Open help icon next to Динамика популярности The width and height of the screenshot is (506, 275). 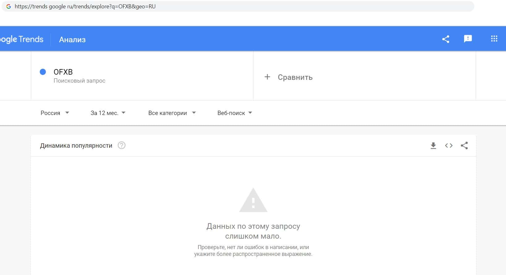click(x=121, y=145)
